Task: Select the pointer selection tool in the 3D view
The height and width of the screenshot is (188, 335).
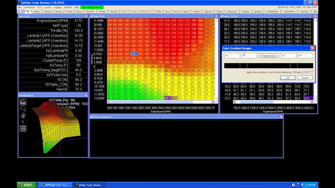Action: pos(23,121)
